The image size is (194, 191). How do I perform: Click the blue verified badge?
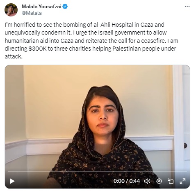[65, 7]
